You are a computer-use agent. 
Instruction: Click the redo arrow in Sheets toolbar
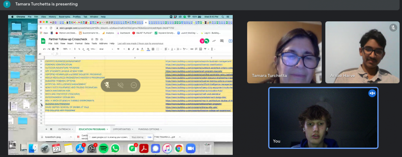point(49,49)
